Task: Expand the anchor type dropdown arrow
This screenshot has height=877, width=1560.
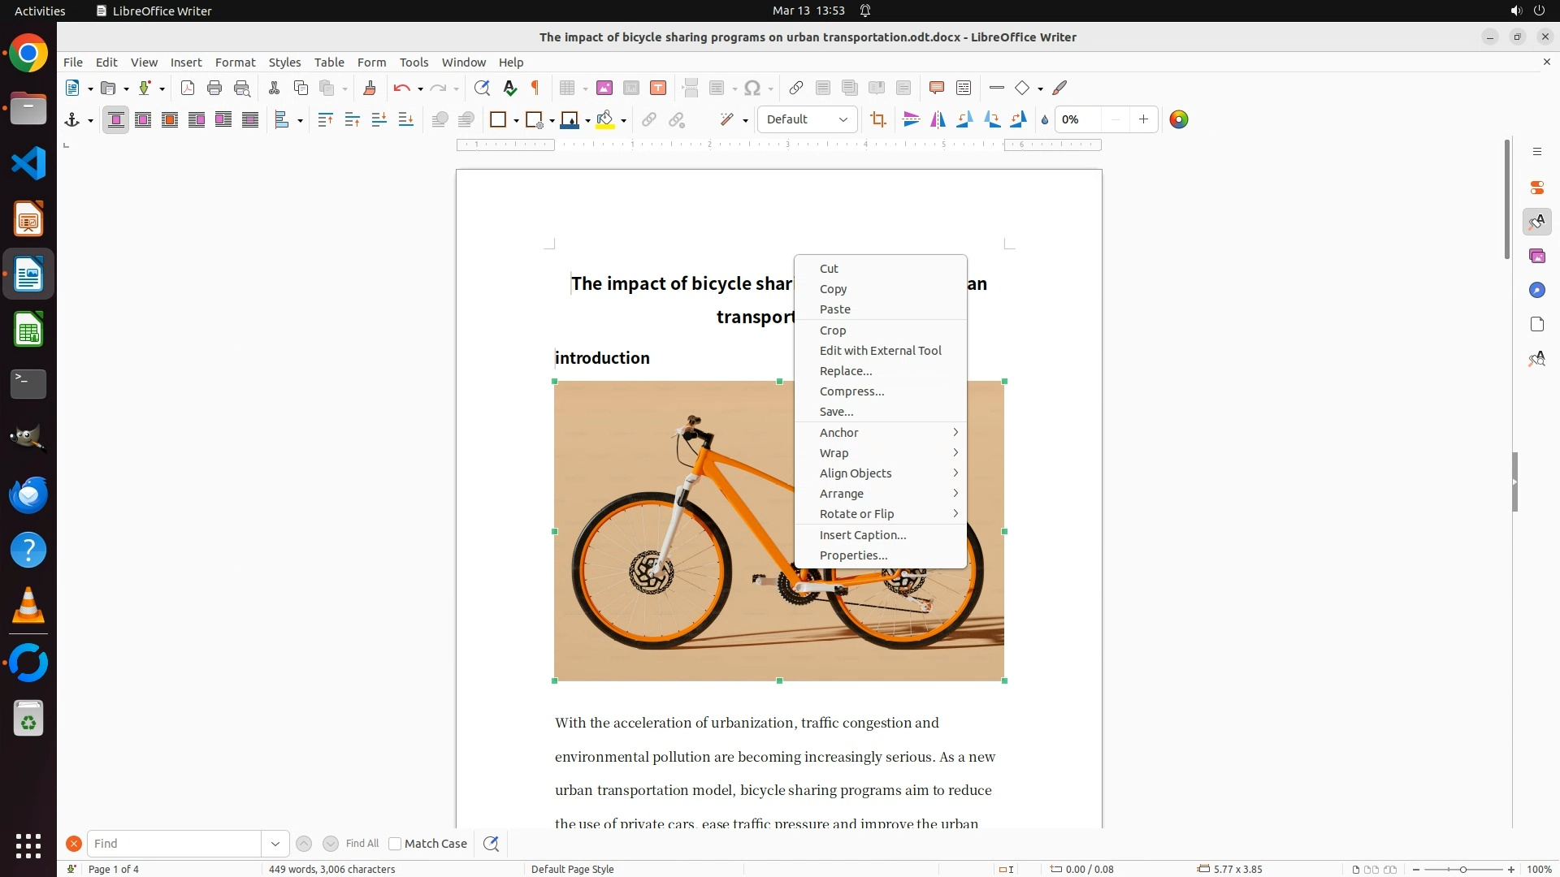Action: 90,120
